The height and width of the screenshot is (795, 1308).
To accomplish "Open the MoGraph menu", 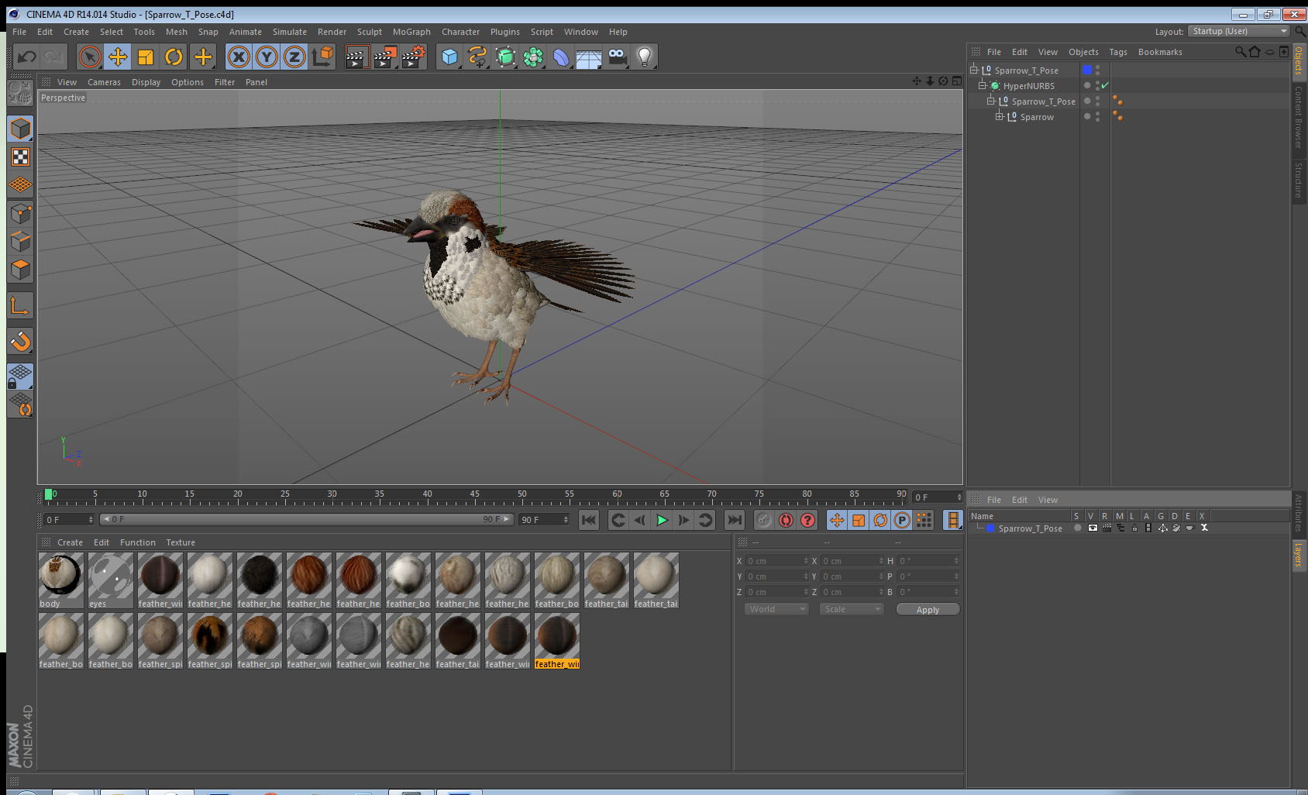I will [x=411, y=32].
